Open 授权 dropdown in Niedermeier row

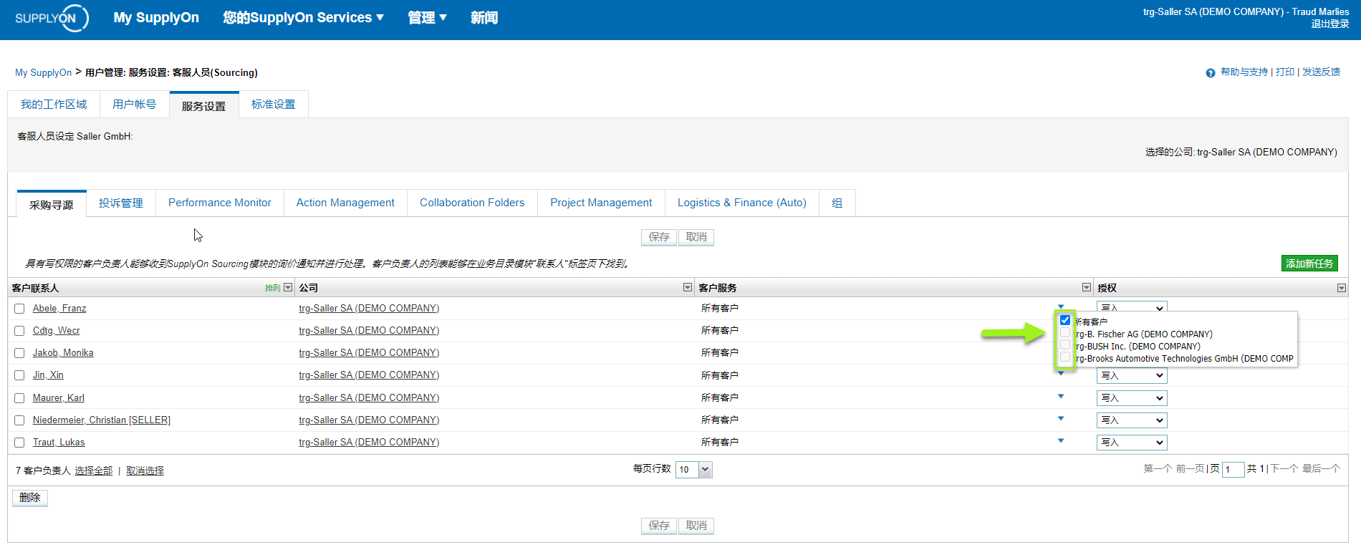coord(1132,420)
